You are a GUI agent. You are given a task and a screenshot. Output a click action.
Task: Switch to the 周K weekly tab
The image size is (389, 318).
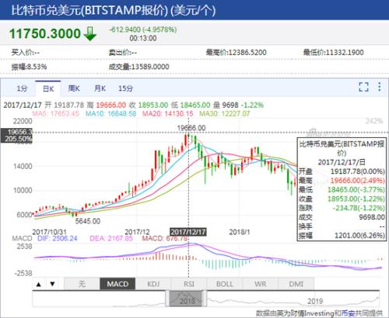pyautogui.click(x=74, y=88)
